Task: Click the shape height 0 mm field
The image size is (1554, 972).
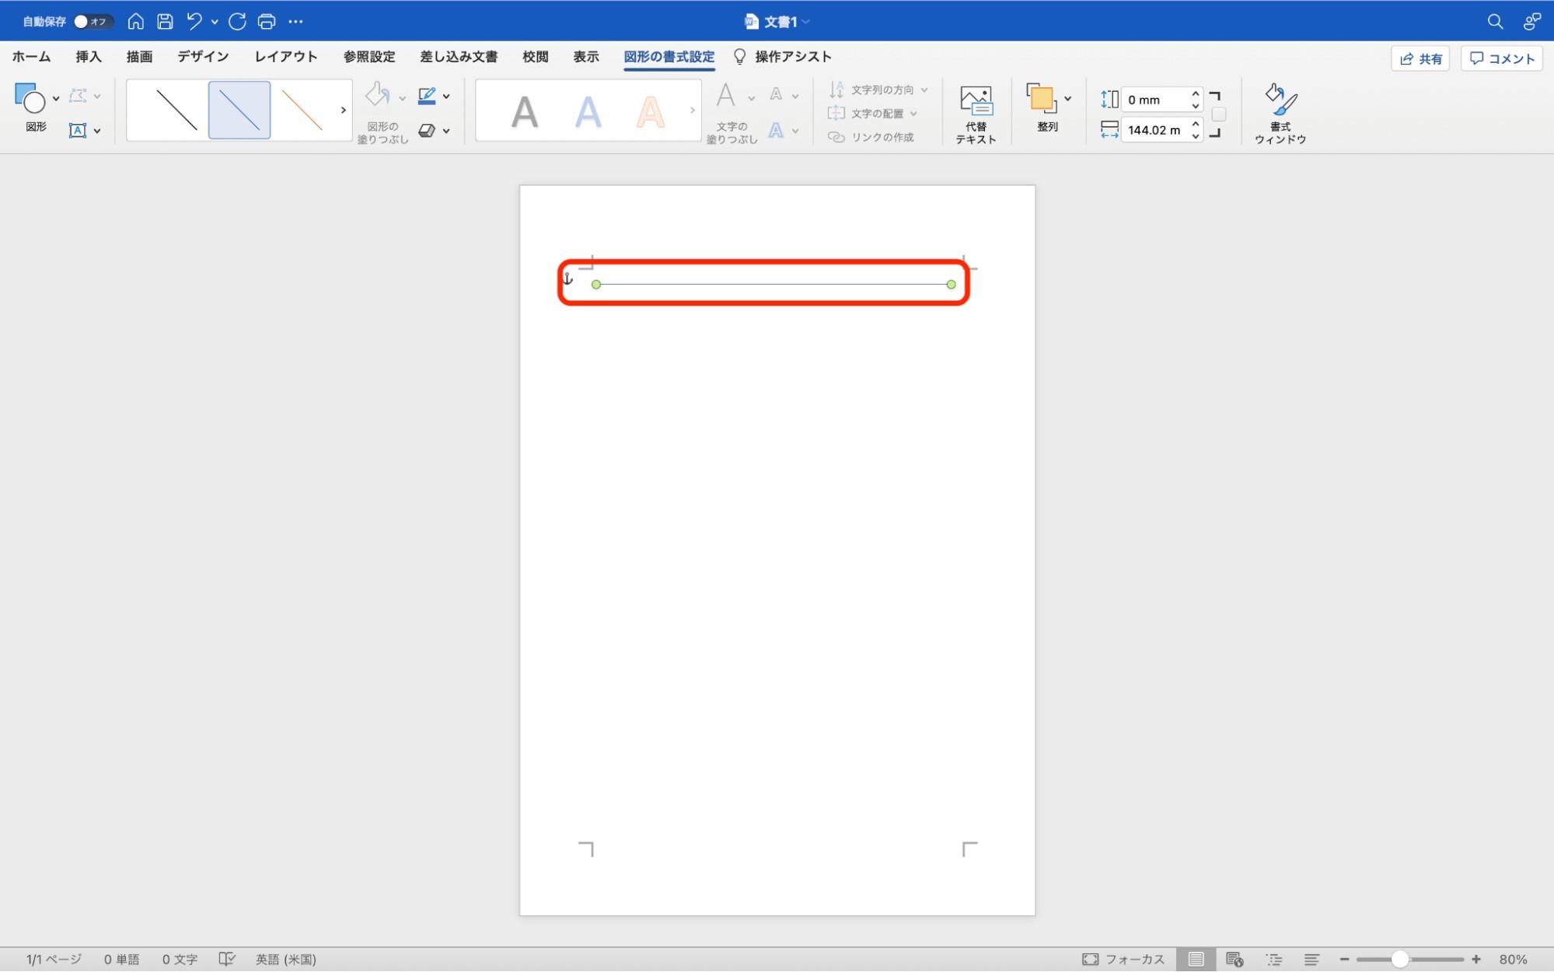Action: pos(1154,100)
